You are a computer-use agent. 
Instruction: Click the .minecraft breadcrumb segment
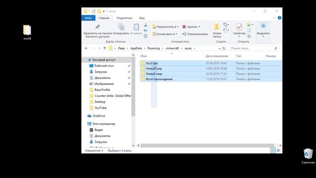tap(172, 48)
